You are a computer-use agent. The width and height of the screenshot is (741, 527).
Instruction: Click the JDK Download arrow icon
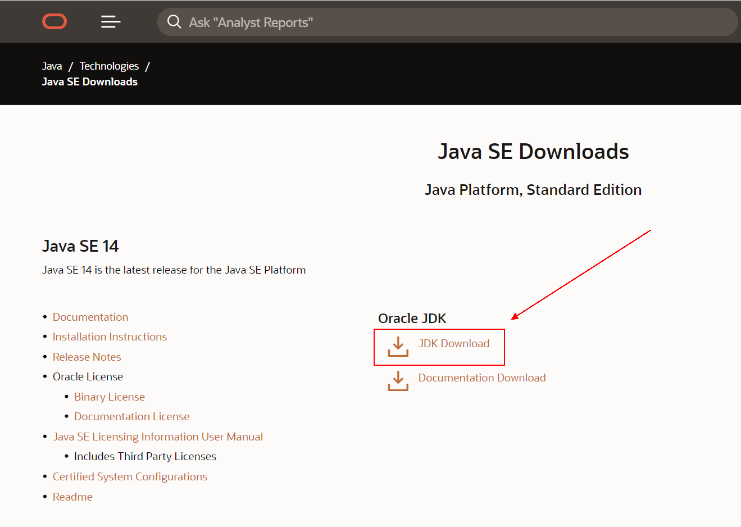[398, 347]
